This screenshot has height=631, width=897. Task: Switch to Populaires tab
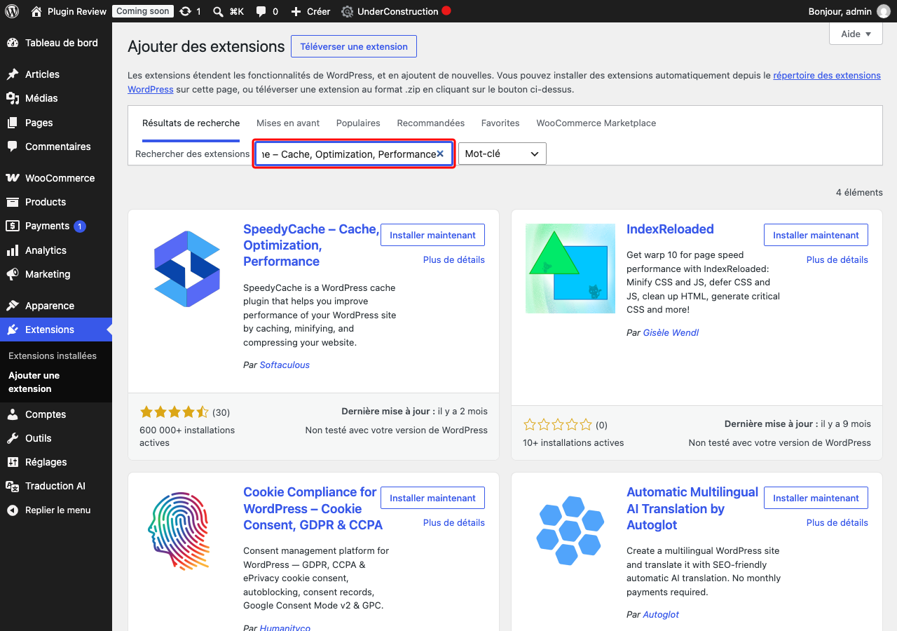click(x=358, y=123)
